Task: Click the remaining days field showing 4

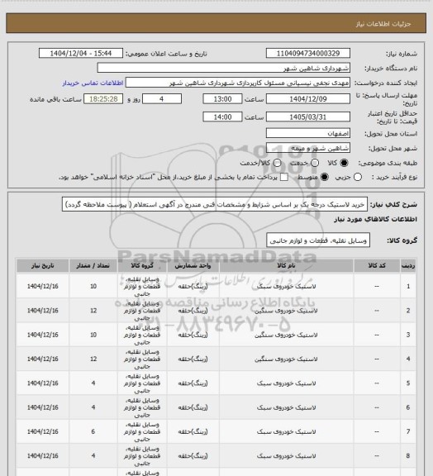Action: point(162,99)
